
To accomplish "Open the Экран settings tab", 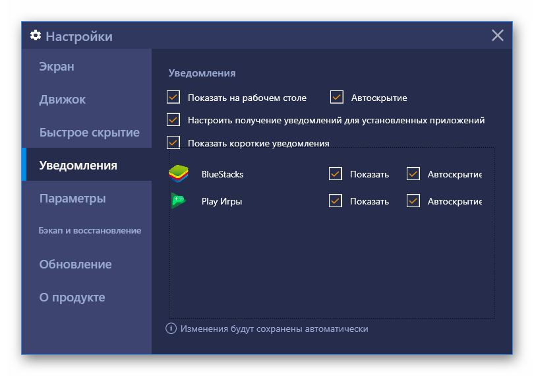I will 87,66.
